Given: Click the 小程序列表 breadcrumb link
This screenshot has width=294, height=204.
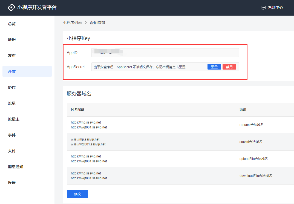Looking at the screenshot, I should pos(72,22).
